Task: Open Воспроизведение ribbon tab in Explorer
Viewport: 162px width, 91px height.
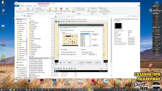Action: [x=43, y=6]
